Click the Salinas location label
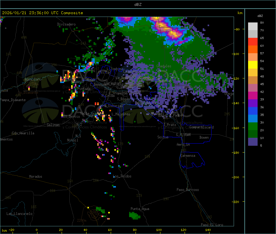Image resolution: width=276 pixels, height=234 pixels. [53, 125]
